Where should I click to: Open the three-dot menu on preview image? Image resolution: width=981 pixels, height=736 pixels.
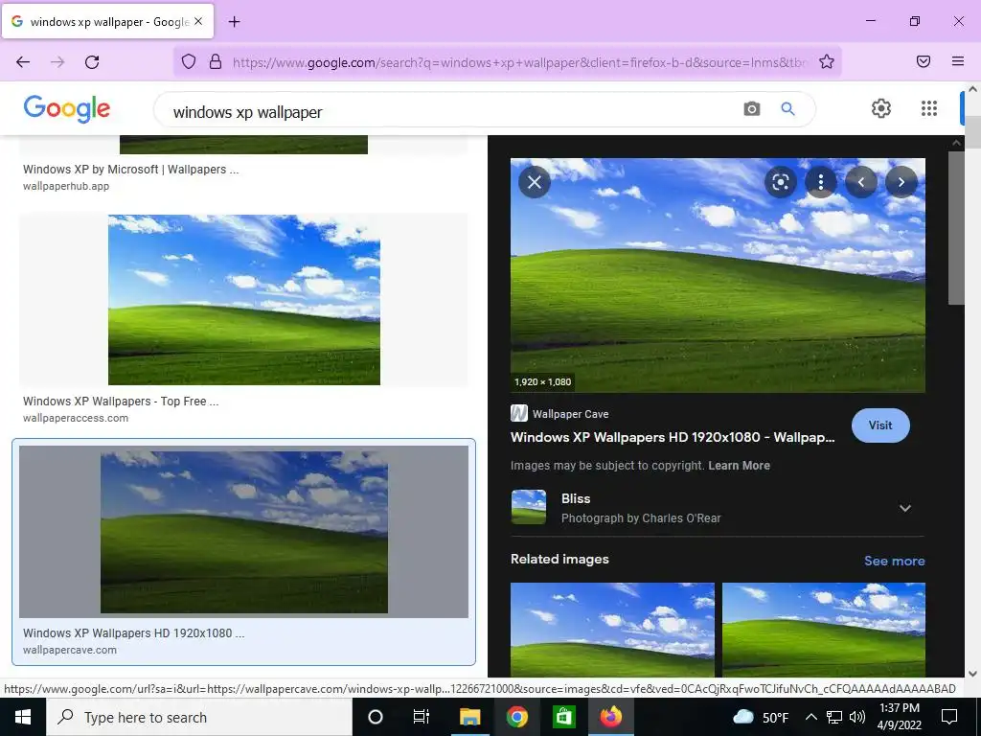click(821, 182)
